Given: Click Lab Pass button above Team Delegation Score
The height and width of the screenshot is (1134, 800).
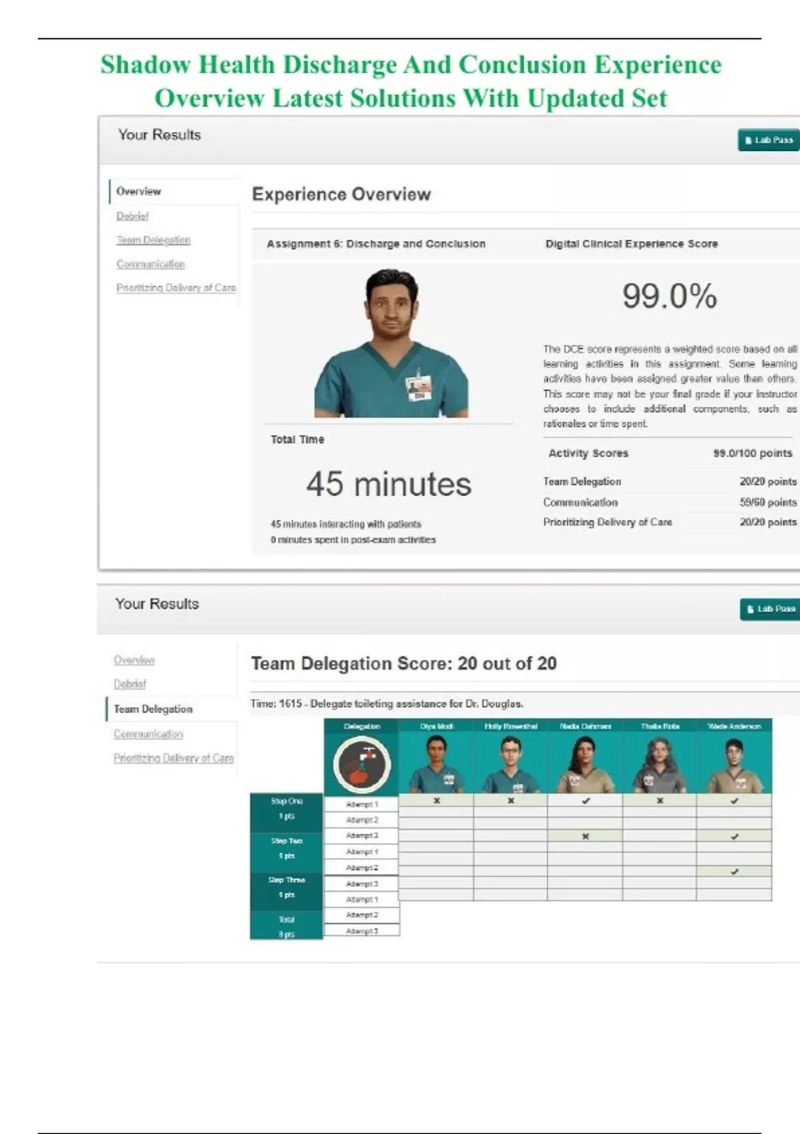Looking at the screenshot, I should pos(771,609).
